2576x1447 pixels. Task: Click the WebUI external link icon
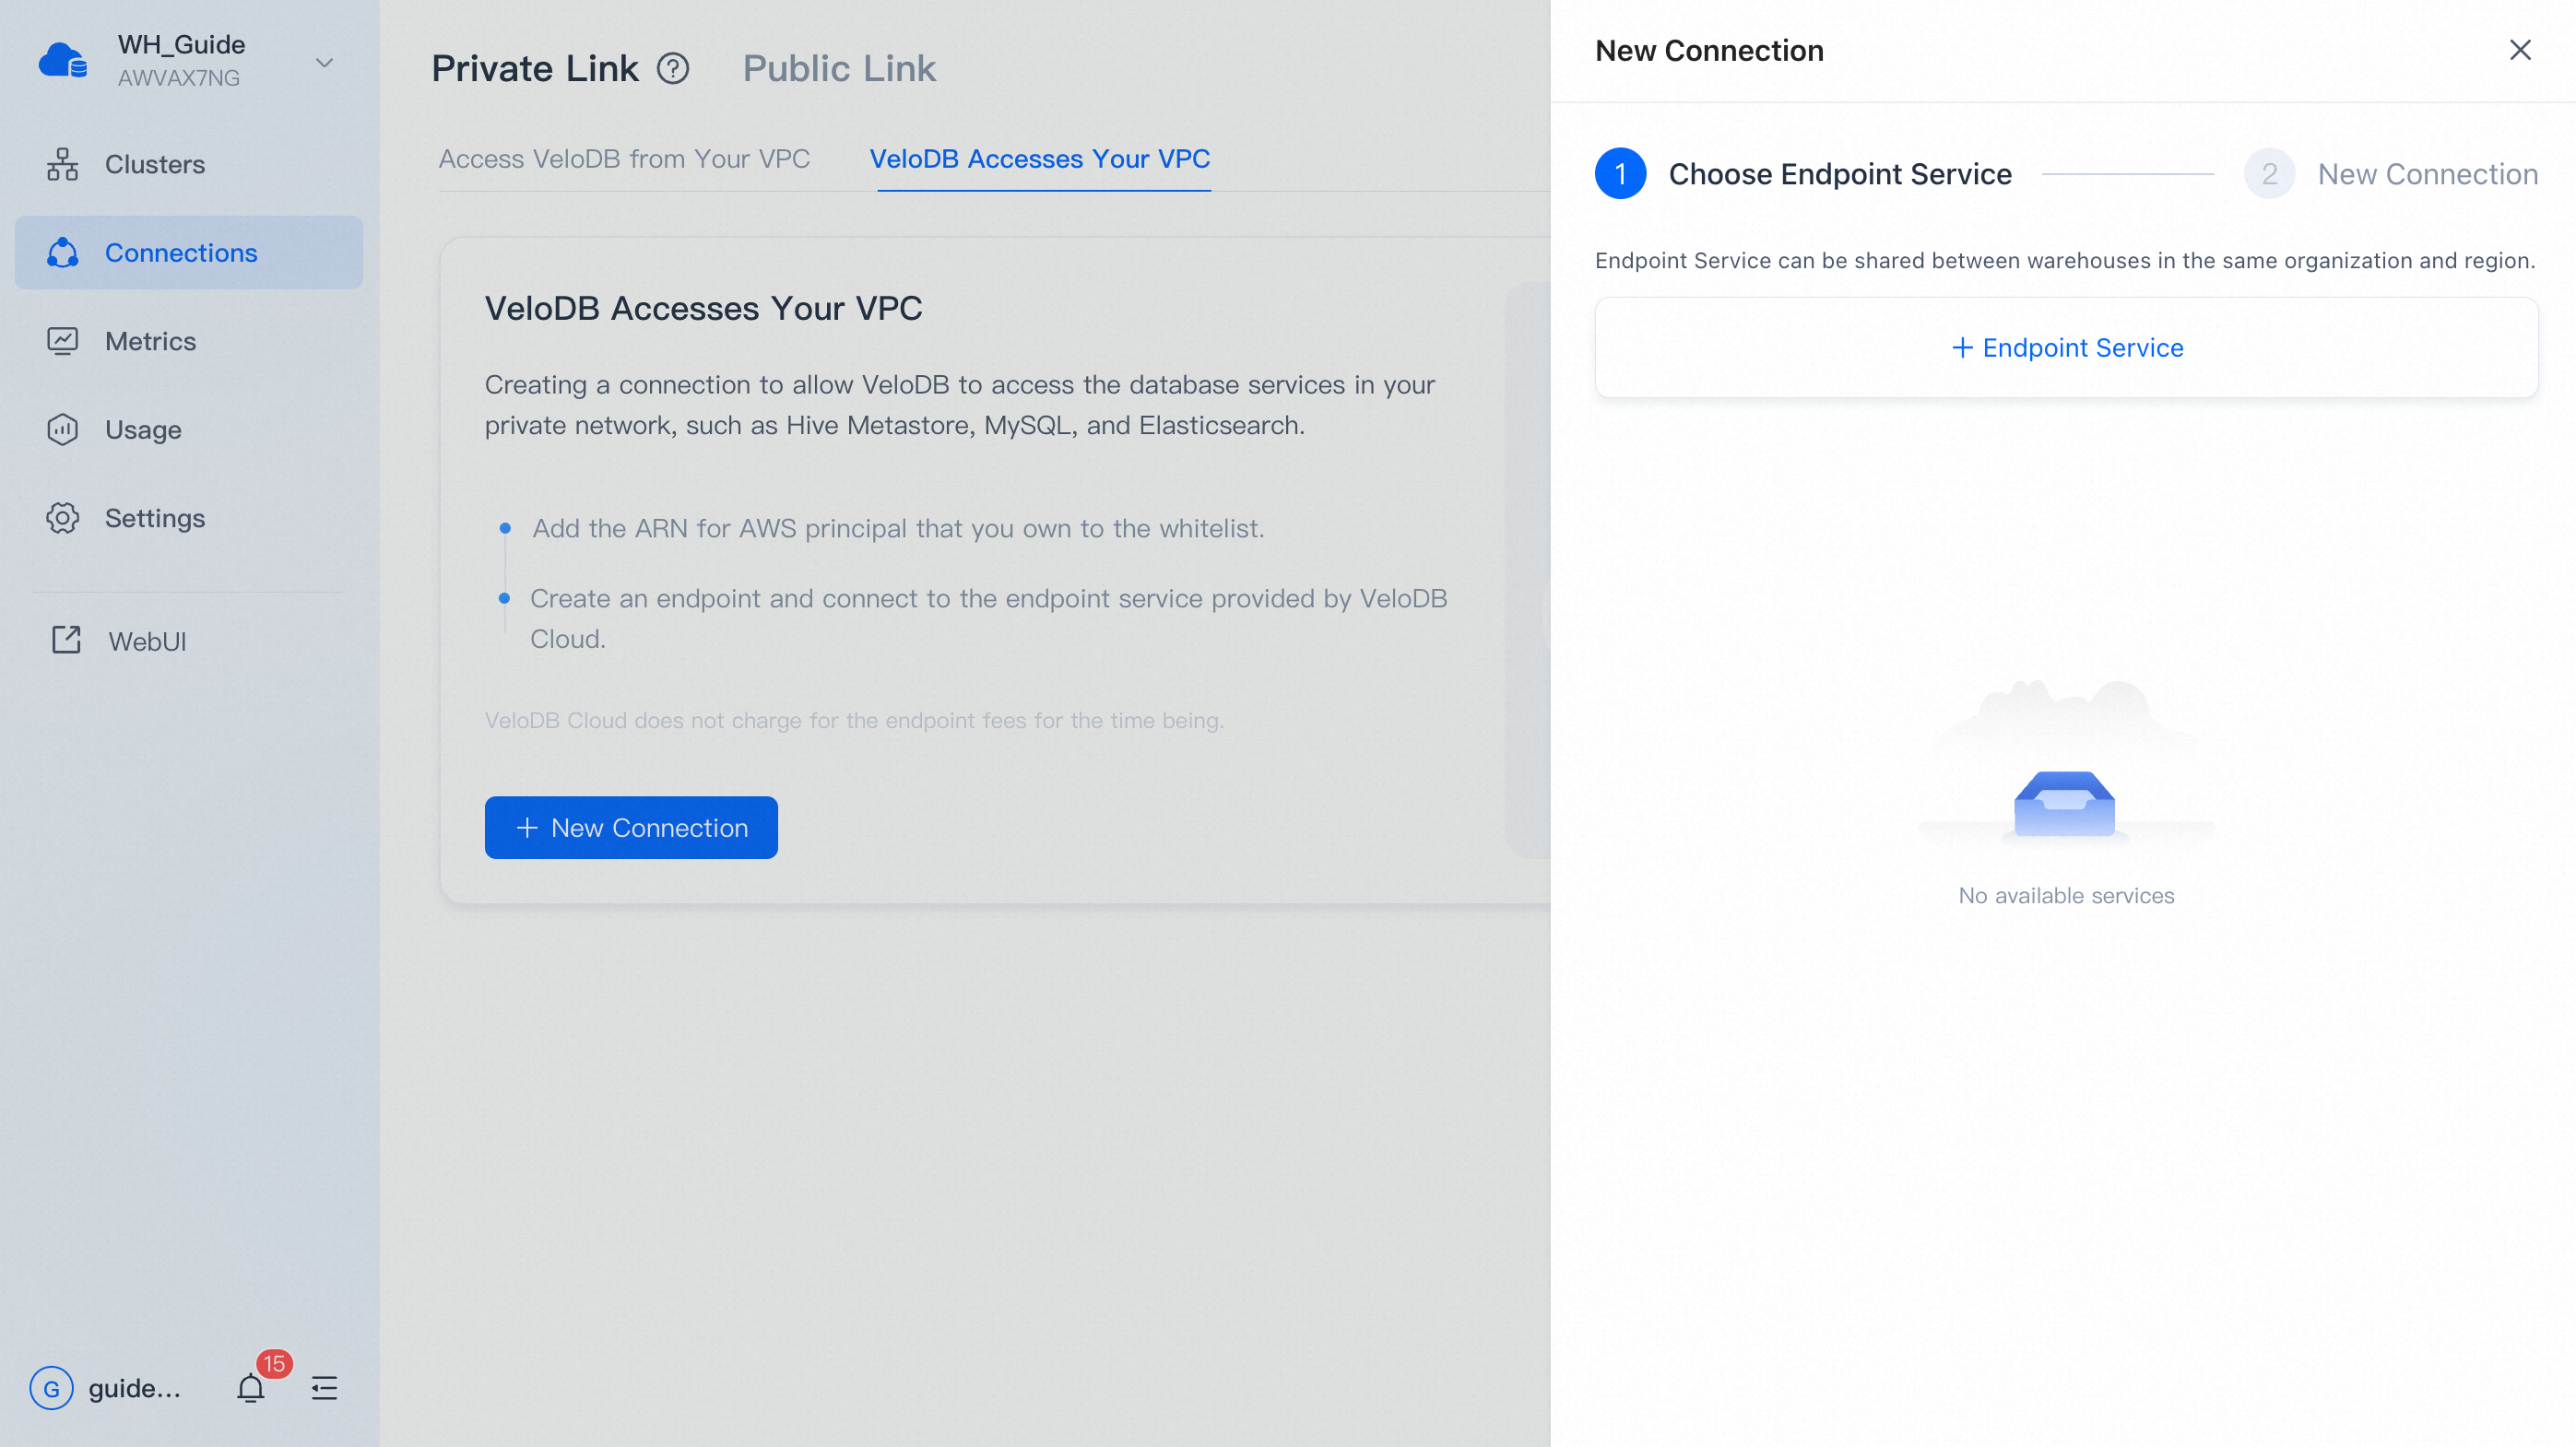click(66, 641)
